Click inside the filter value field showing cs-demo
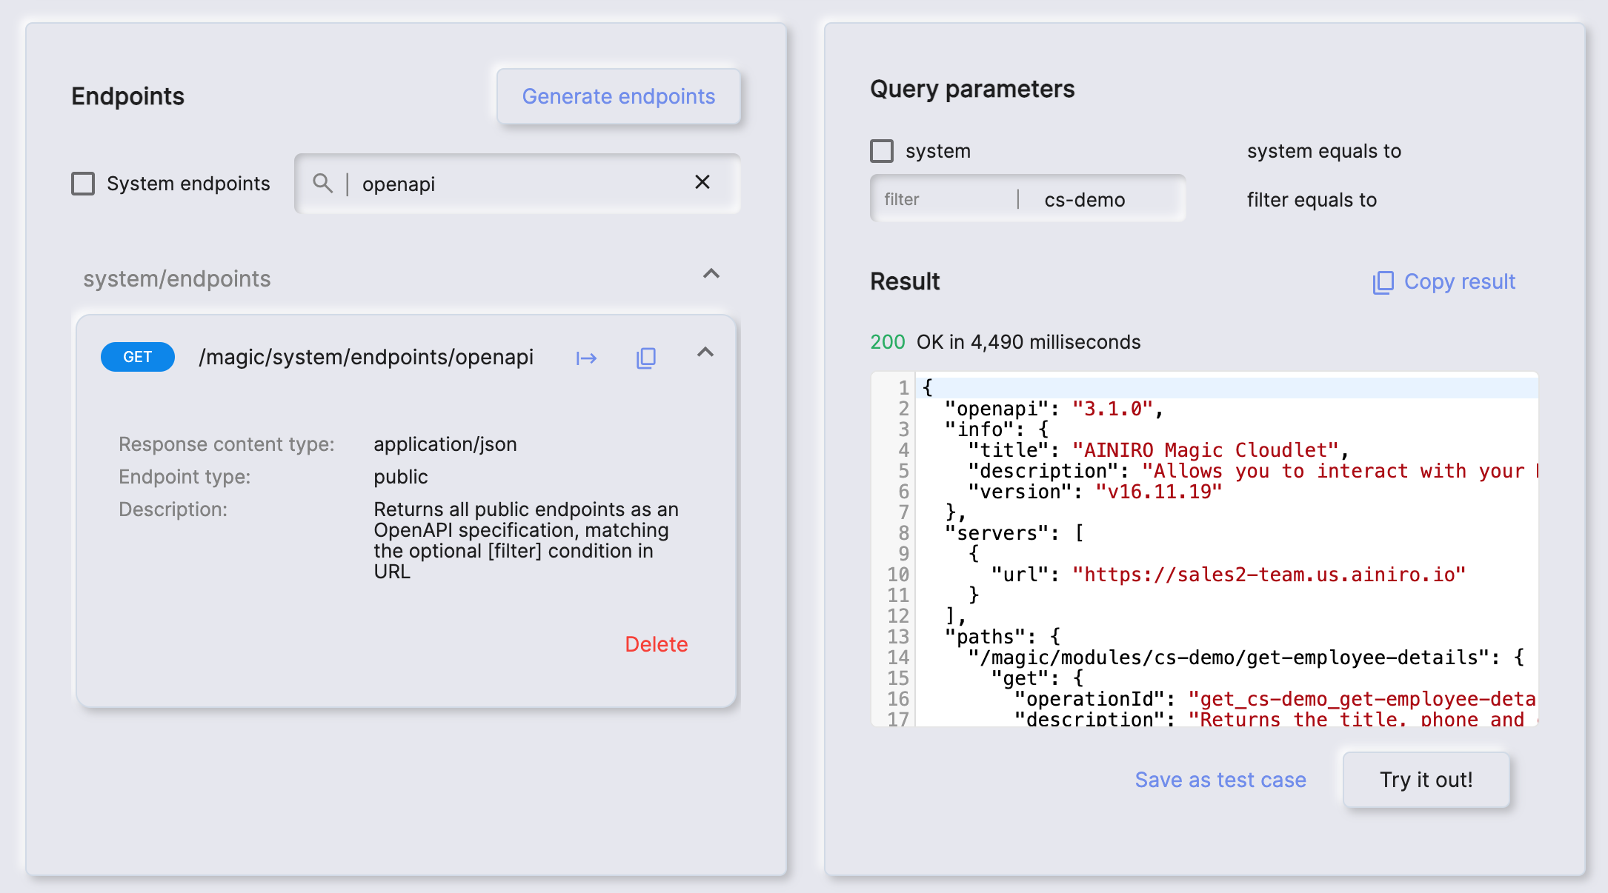 tap(1087, 199)
